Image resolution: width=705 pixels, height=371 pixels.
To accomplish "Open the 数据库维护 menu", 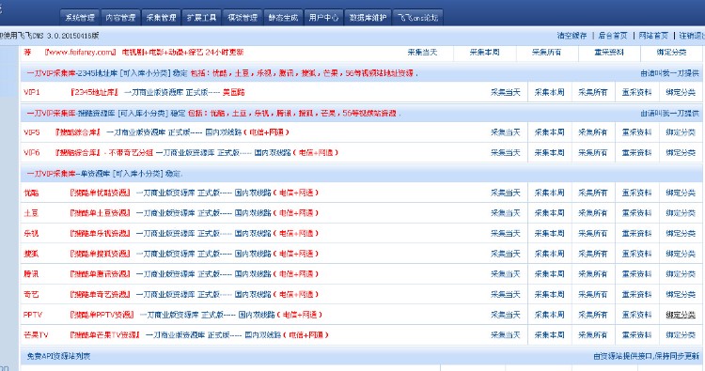I will (x=368, y=18).
